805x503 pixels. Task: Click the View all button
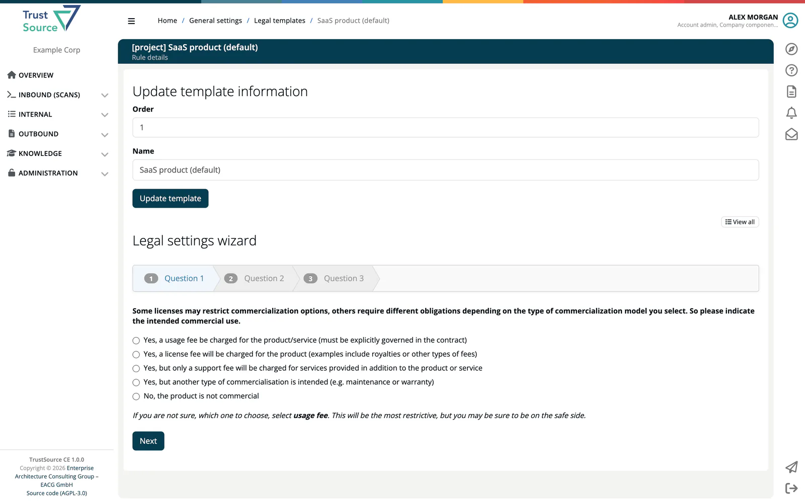(740, 222)
